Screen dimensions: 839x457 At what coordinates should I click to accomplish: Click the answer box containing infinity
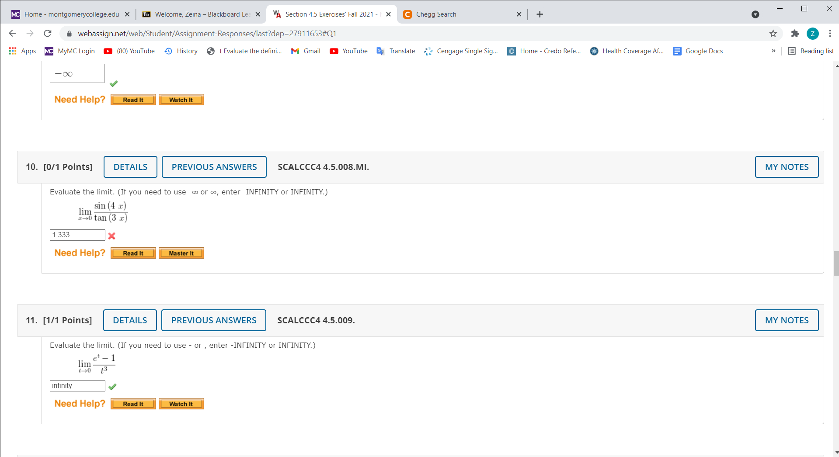pyautogui.click(x=77, y=386)
